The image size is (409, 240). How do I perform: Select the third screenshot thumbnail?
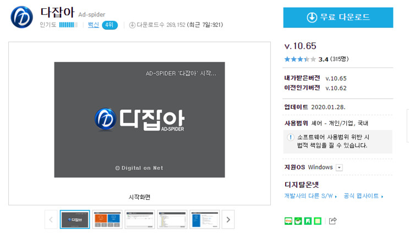(140, 220)
